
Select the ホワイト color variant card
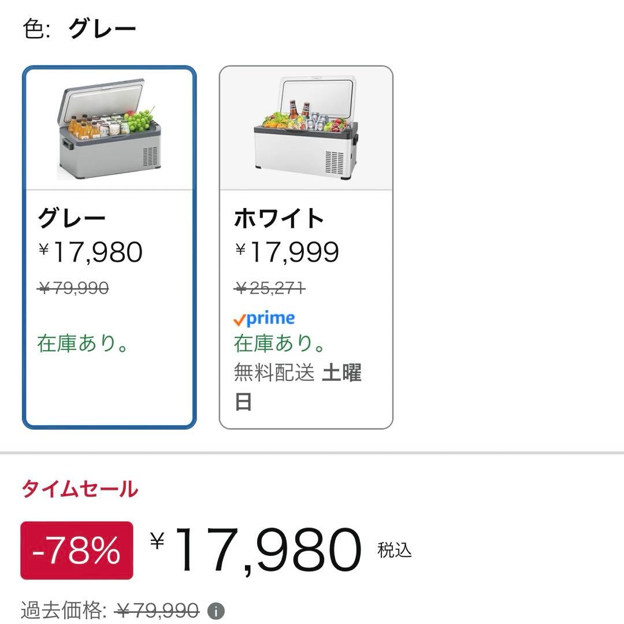click(x=306, y=246)
